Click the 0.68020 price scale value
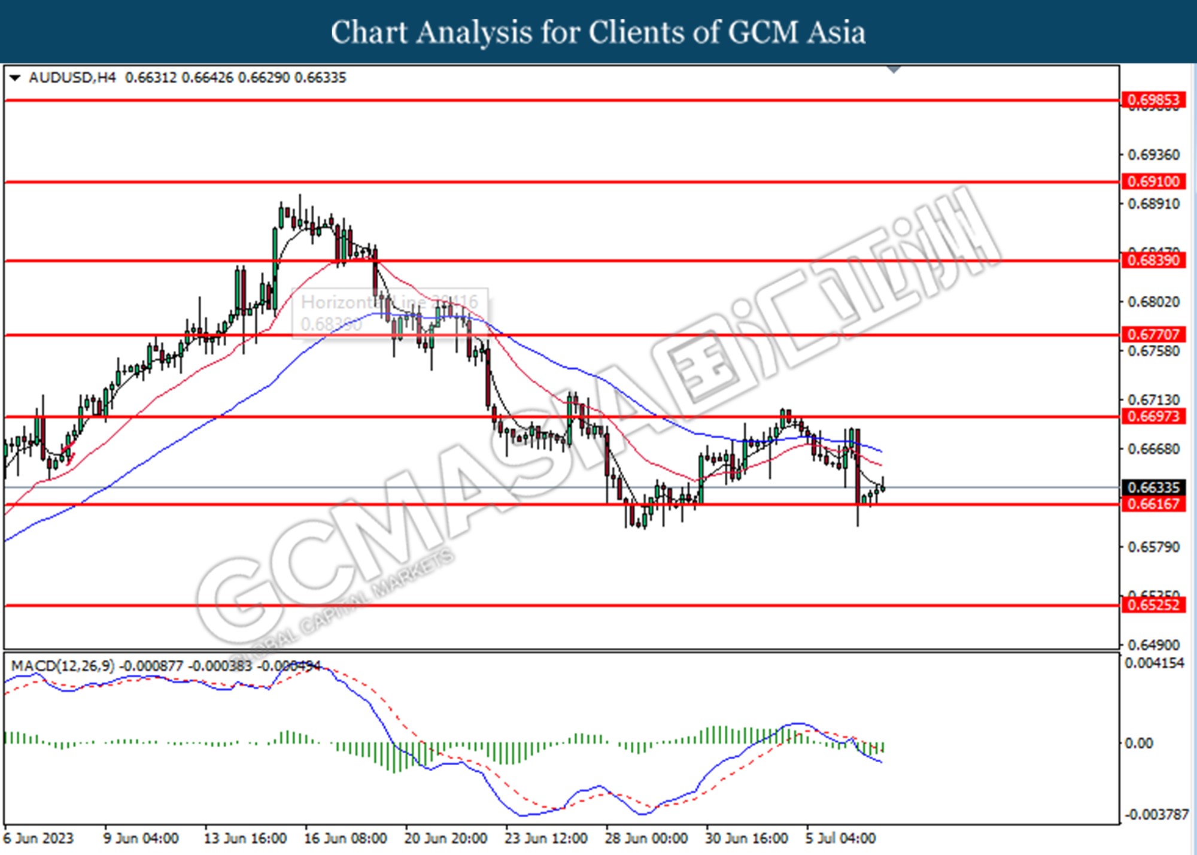 point(1153,302)
